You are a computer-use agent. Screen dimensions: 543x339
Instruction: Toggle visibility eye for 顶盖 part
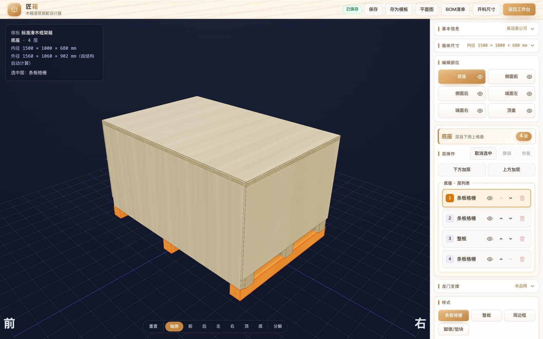[x=529, y=111]
